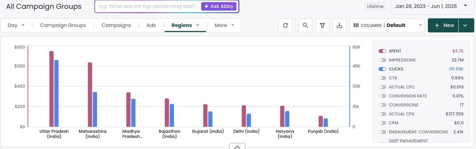Click the Madhya Pradesh spent bar
Screen dimensions: 476x149
tap(129, 110)
